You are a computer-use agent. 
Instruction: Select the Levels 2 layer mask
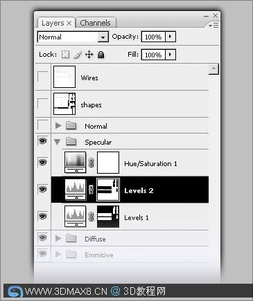108,190
